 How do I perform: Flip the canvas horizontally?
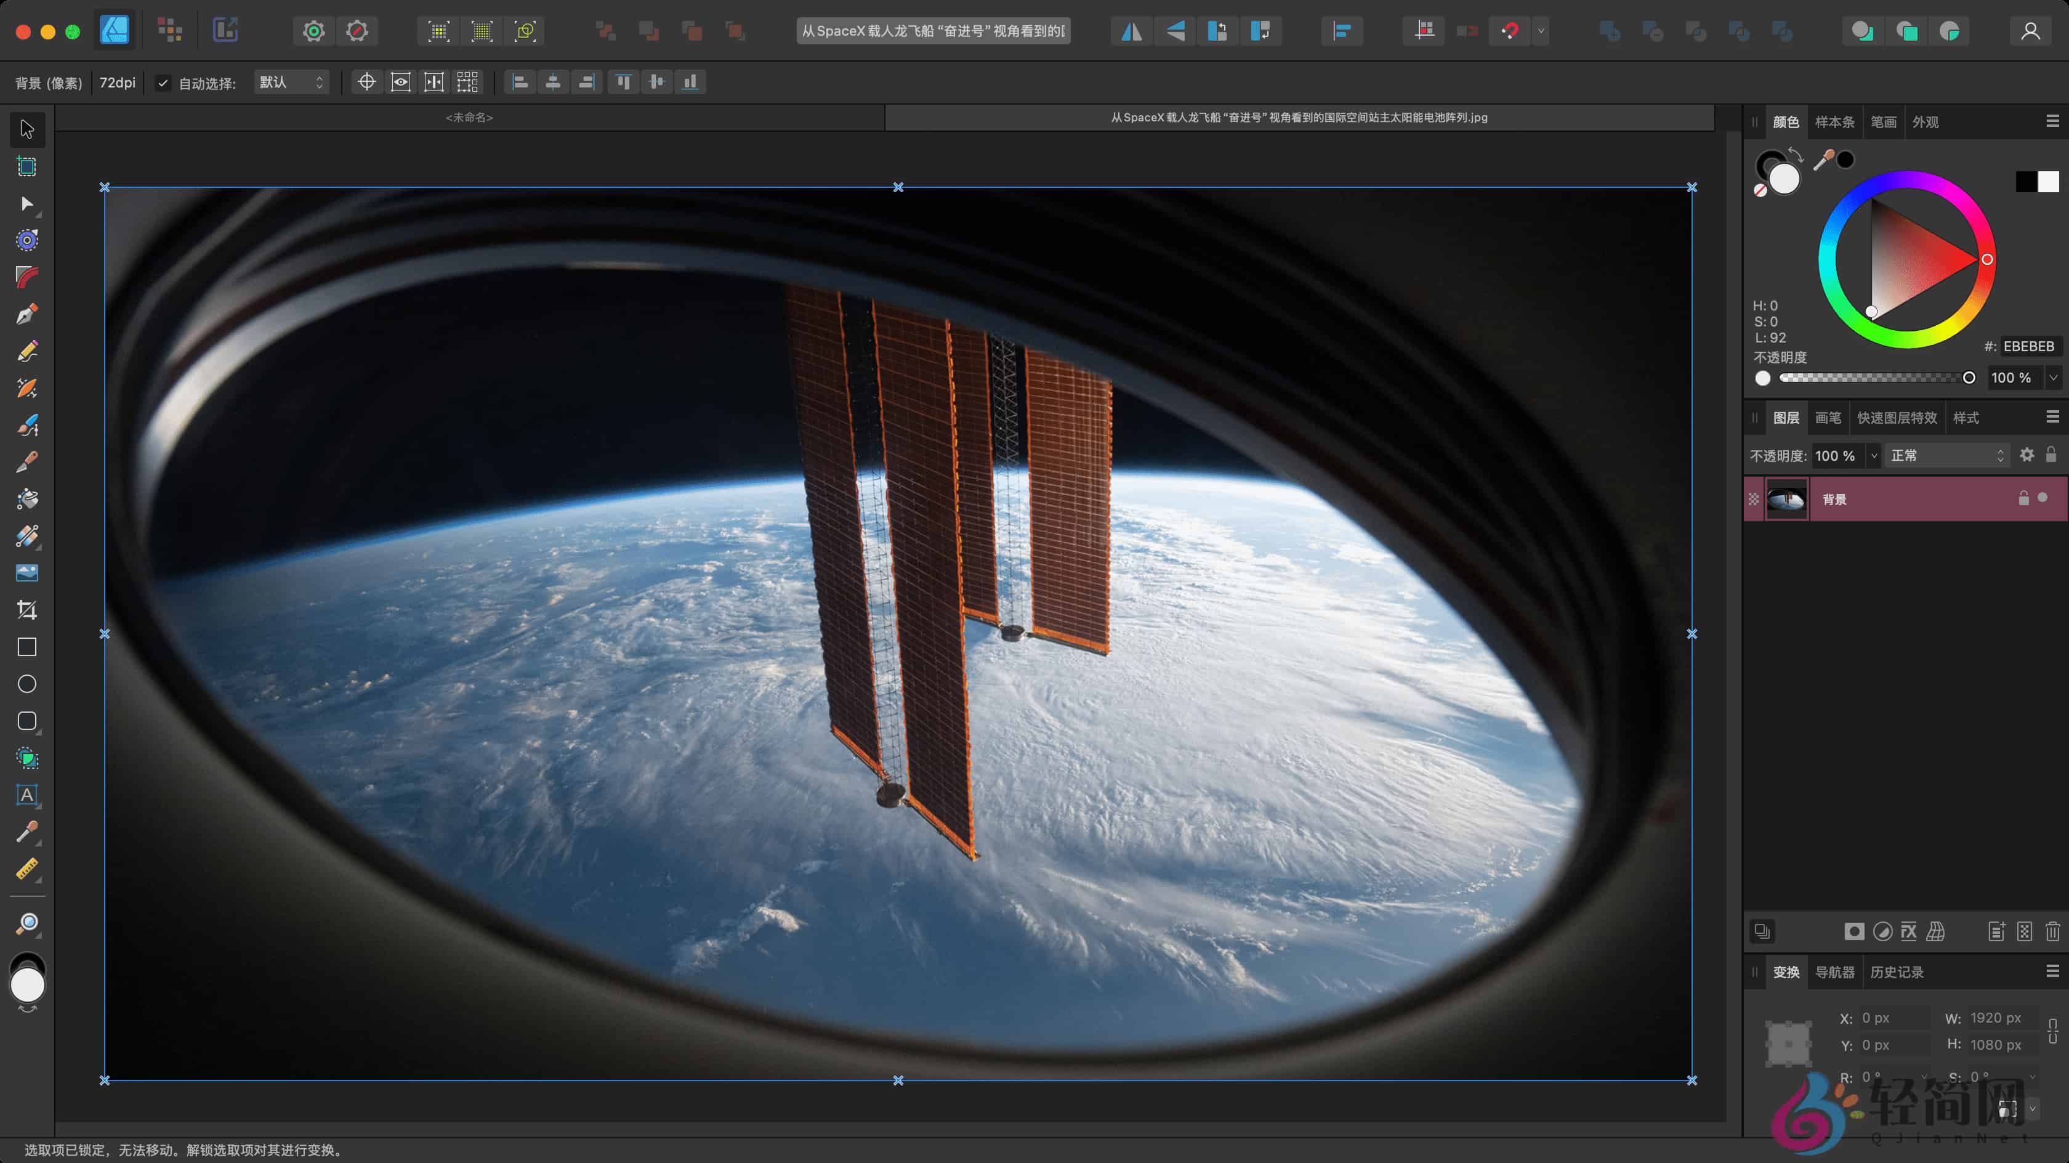1130,31
